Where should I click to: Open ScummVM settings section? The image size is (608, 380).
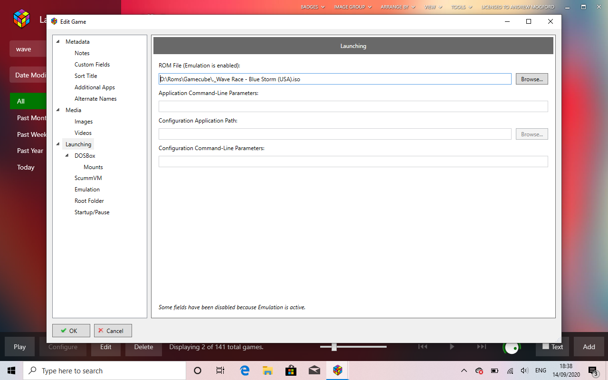(x=88, y=178)
